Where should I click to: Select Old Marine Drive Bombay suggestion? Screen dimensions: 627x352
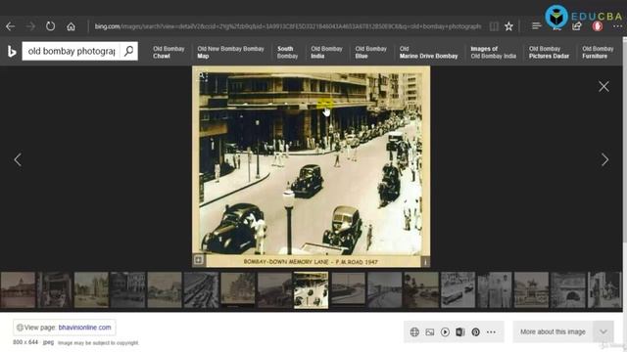tap(428, 52)
